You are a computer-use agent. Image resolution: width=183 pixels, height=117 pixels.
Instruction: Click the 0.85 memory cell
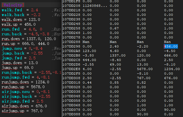[114, 83]
